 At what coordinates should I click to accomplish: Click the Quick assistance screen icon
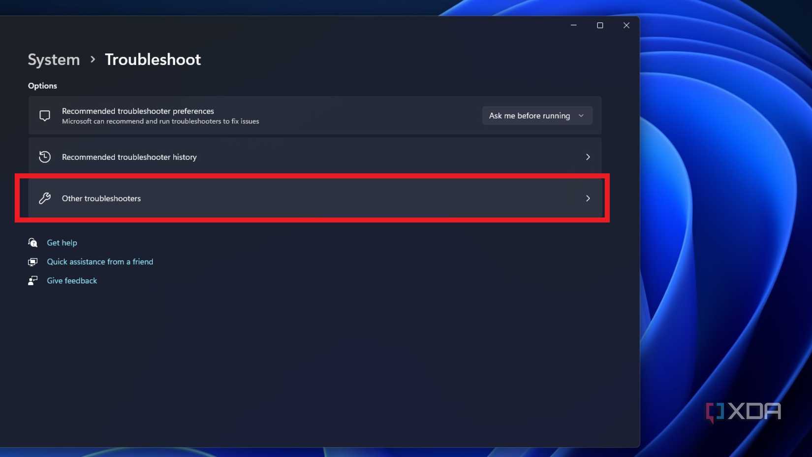point(32,261)
